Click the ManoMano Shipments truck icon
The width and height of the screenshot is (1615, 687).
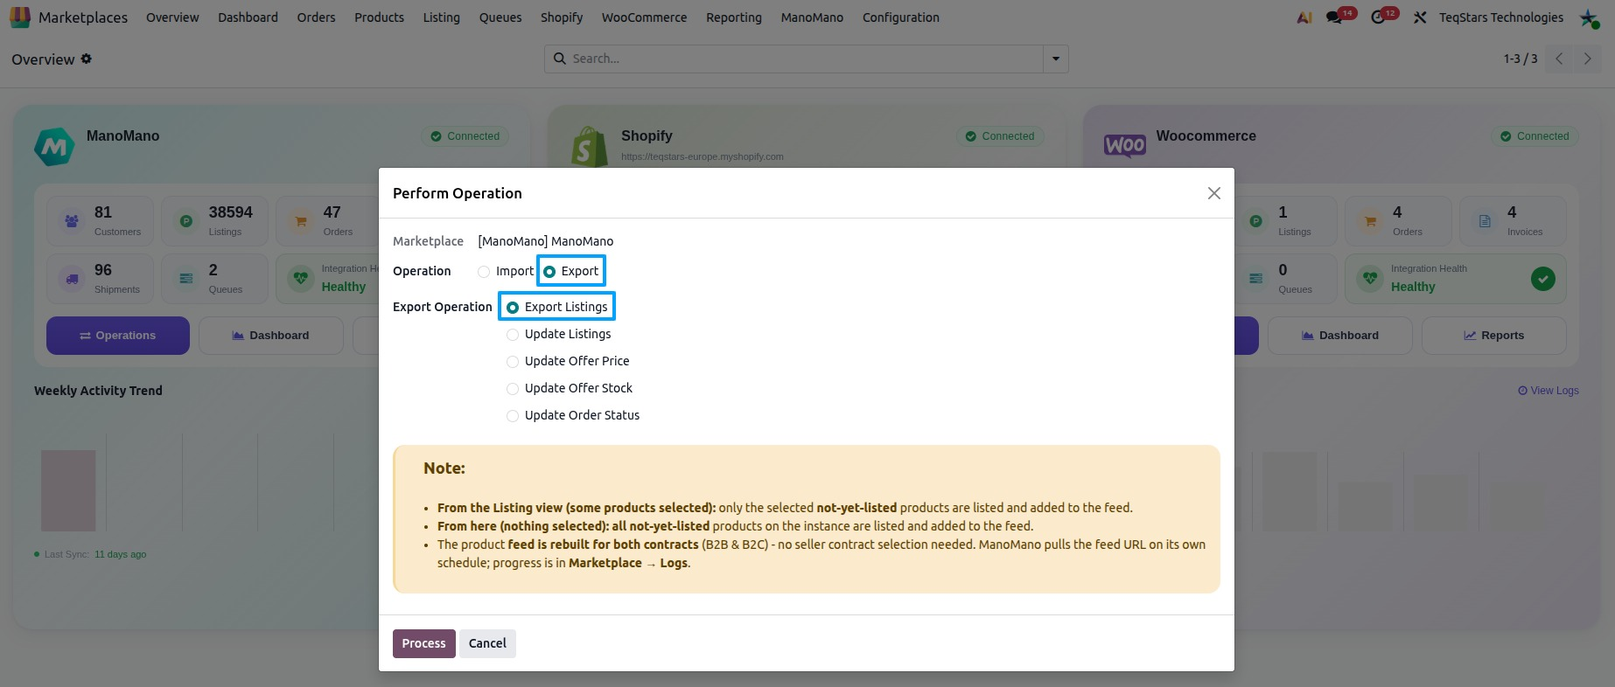point(72,279)
